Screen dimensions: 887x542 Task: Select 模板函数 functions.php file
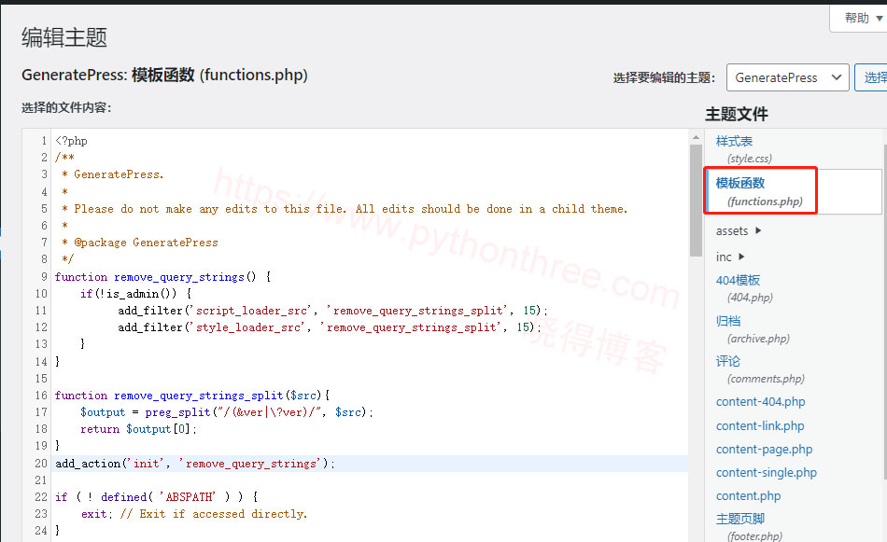point(740,183)
